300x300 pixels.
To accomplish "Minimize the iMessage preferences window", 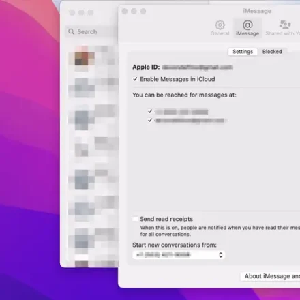I will (x=134, y=11).
